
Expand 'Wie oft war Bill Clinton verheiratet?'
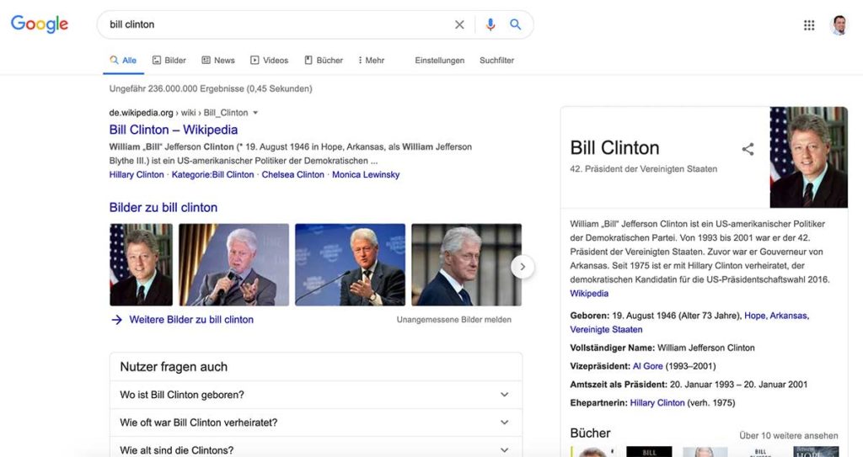click(x=316, y=422)
